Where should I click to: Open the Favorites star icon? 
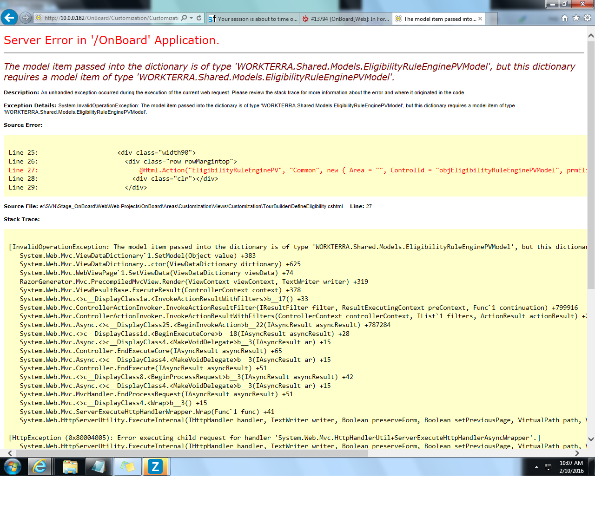click(x=576, y=18)
